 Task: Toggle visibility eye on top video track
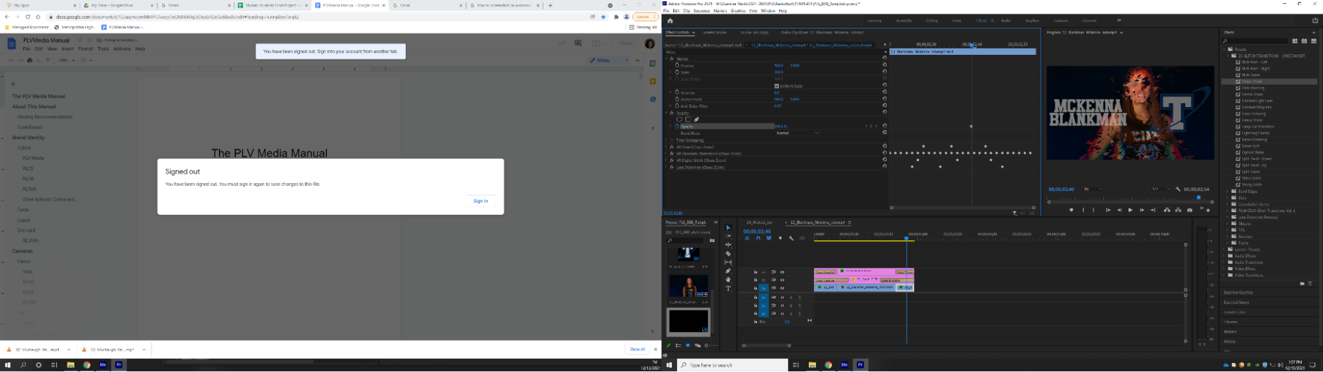tap(782, 272)
